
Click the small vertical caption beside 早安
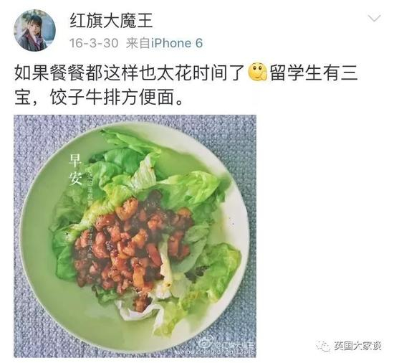90,214
